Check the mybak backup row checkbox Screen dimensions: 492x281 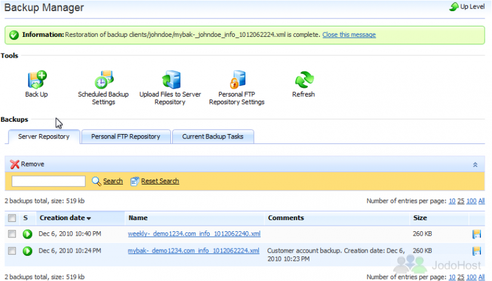[x=12, y=251]
